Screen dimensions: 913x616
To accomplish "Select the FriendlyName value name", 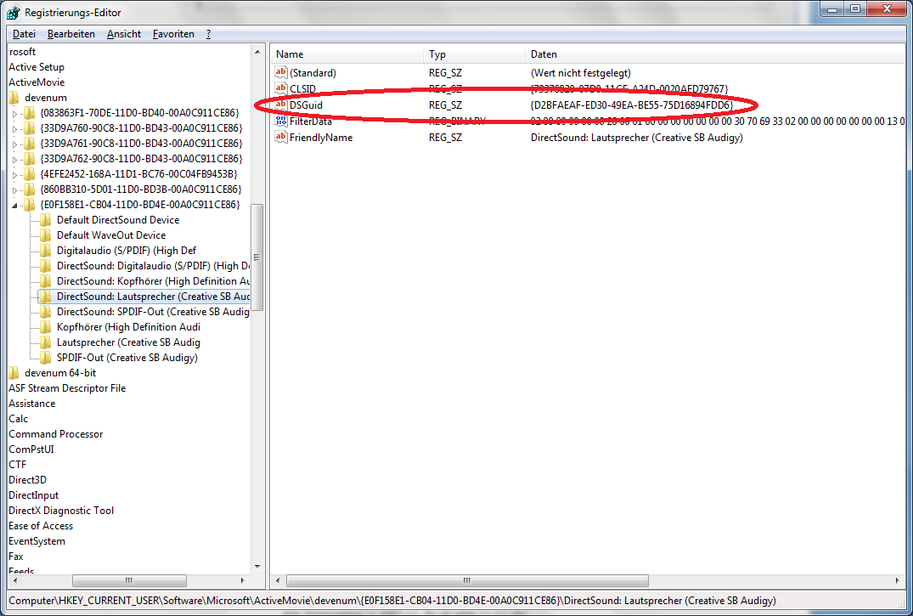I will (x=321, y=138).
